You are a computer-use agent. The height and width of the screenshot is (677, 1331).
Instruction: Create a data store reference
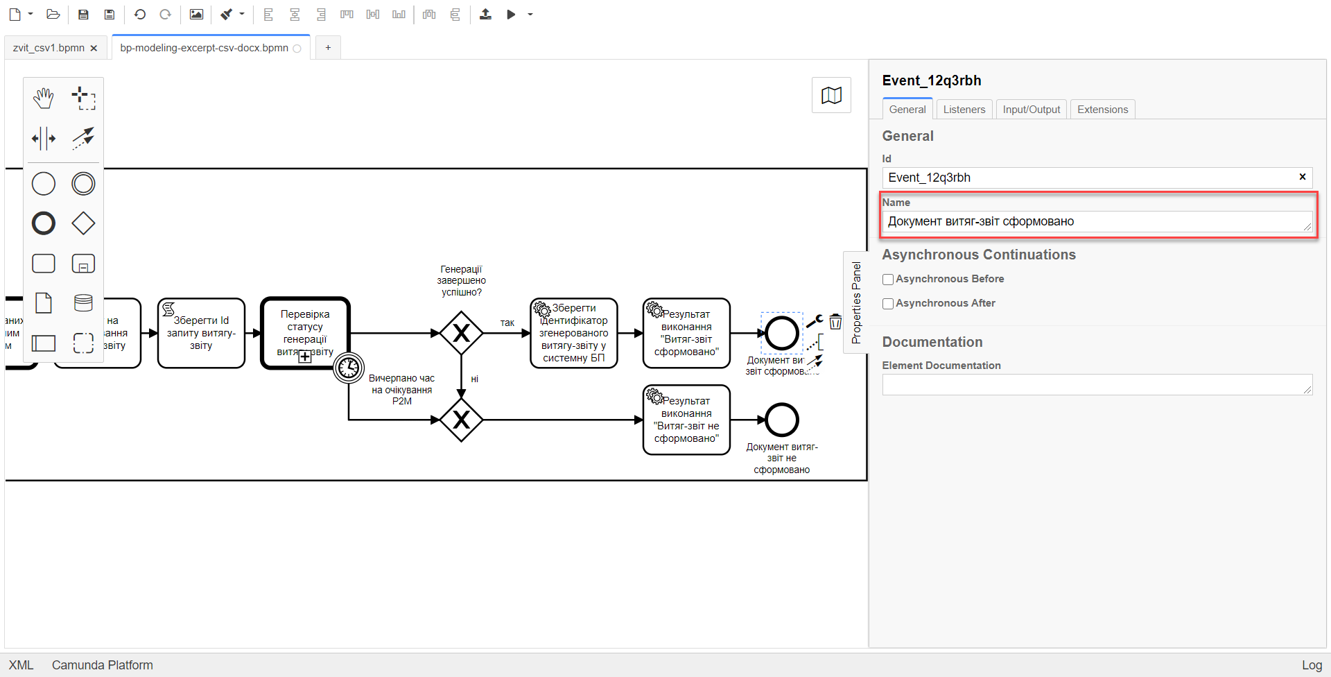[x=83, y=303]
